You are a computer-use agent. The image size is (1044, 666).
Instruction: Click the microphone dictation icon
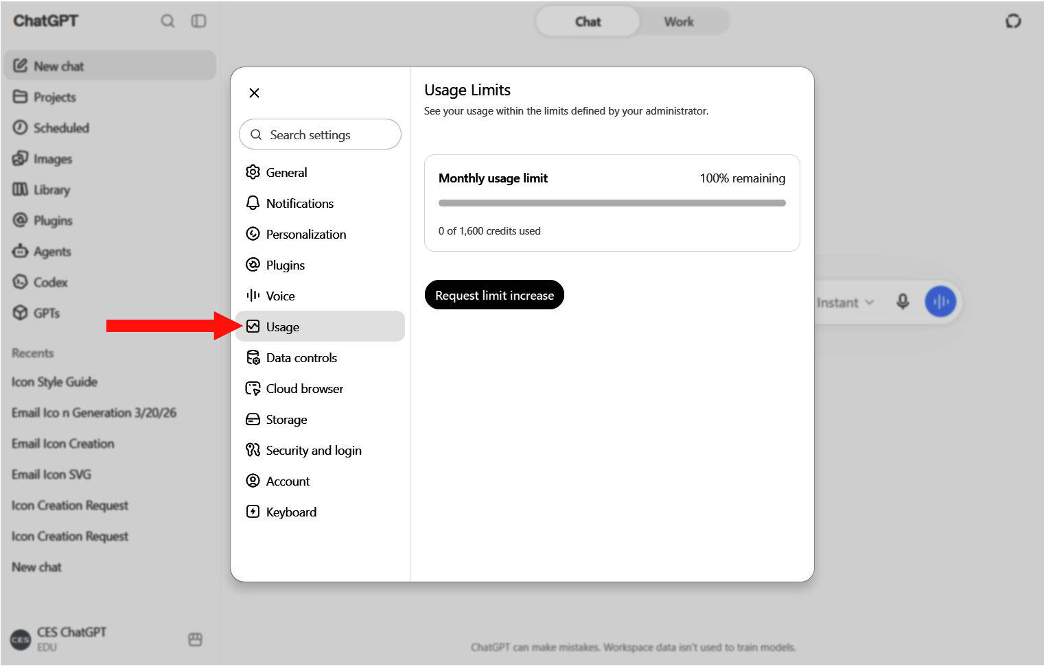click(x=903, y=302)
